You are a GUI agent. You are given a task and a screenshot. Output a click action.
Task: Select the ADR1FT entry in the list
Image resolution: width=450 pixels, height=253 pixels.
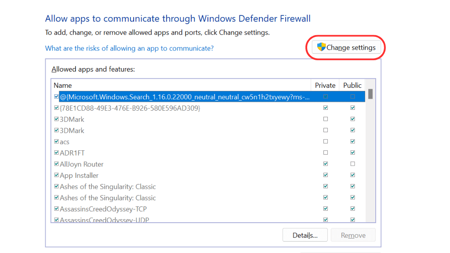[x=72, y=153]
